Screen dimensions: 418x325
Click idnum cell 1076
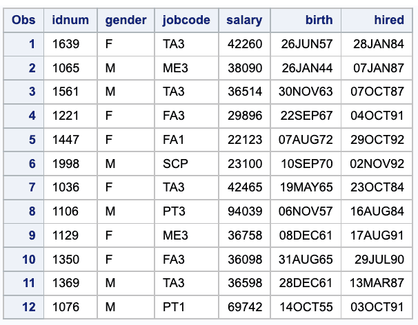pyautogui.click(x=66, y=307)
